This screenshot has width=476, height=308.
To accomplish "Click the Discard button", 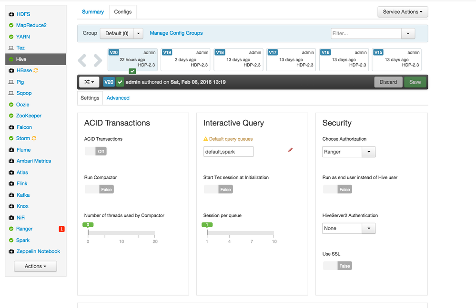I will pyautogui.click(x=388, y=82).
